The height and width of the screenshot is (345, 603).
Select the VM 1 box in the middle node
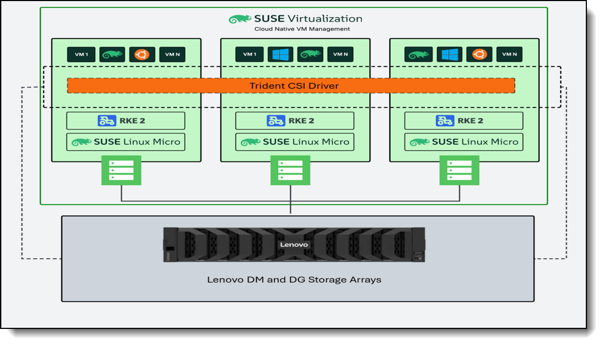(250, 54)
